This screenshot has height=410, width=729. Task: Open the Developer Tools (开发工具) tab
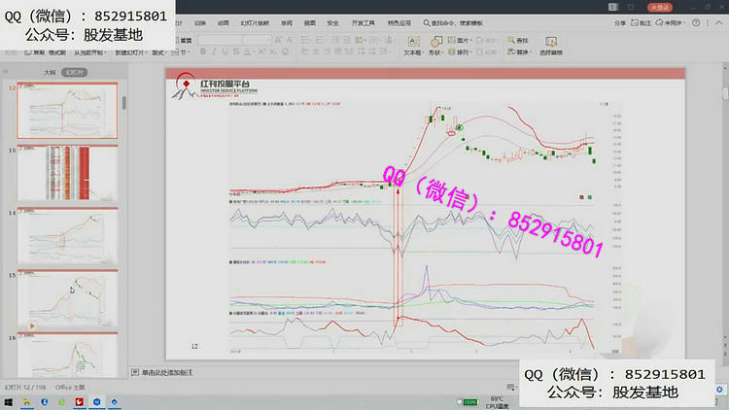click(x=363, y=21)
